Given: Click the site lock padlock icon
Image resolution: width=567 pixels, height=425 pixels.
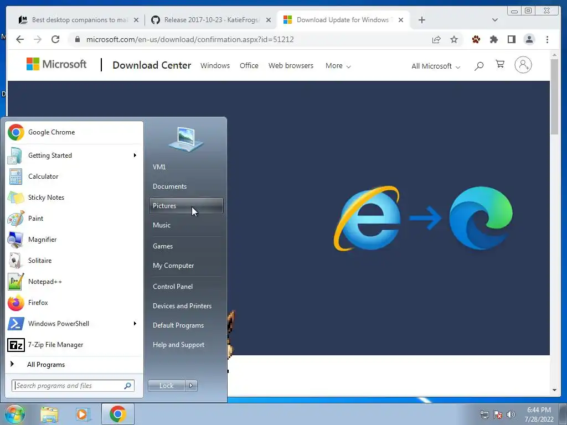Looking at the screenshot, I should (x=78, y=39).
